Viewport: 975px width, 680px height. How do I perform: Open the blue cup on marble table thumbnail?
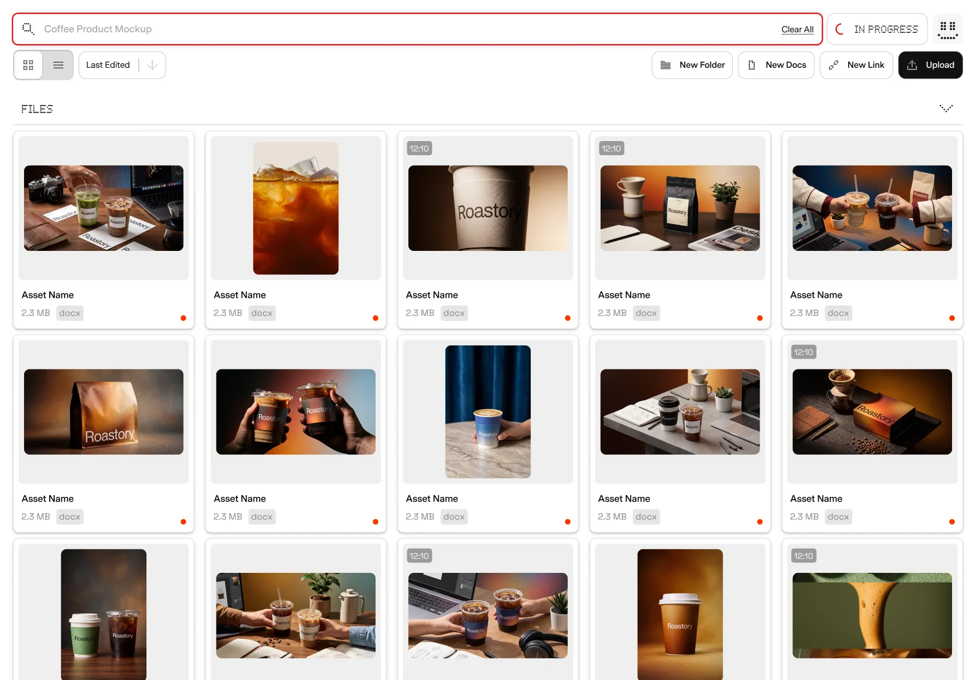coord(488,412)
